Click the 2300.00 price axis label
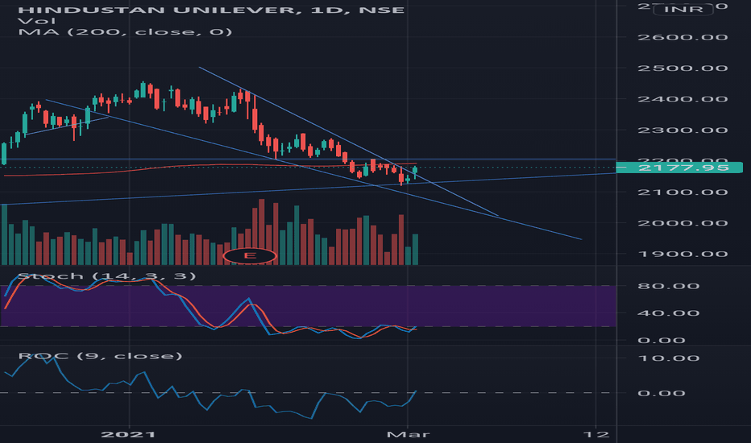Screen dimensions: 751x443 683,130
